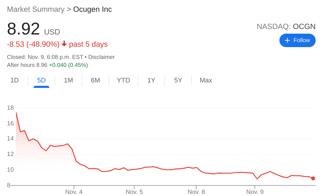Click the Nov. 9 axis label

point(255,192)
